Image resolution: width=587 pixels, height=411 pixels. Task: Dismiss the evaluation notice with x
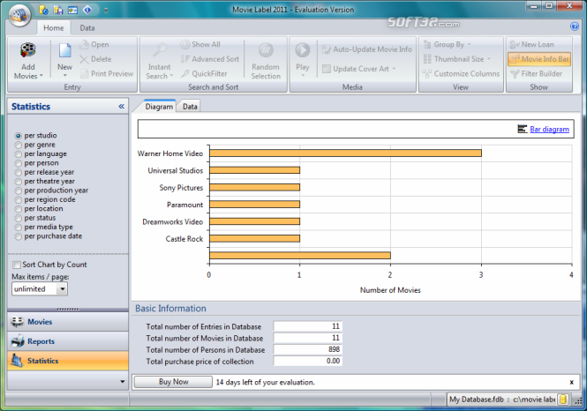(572, 382)
